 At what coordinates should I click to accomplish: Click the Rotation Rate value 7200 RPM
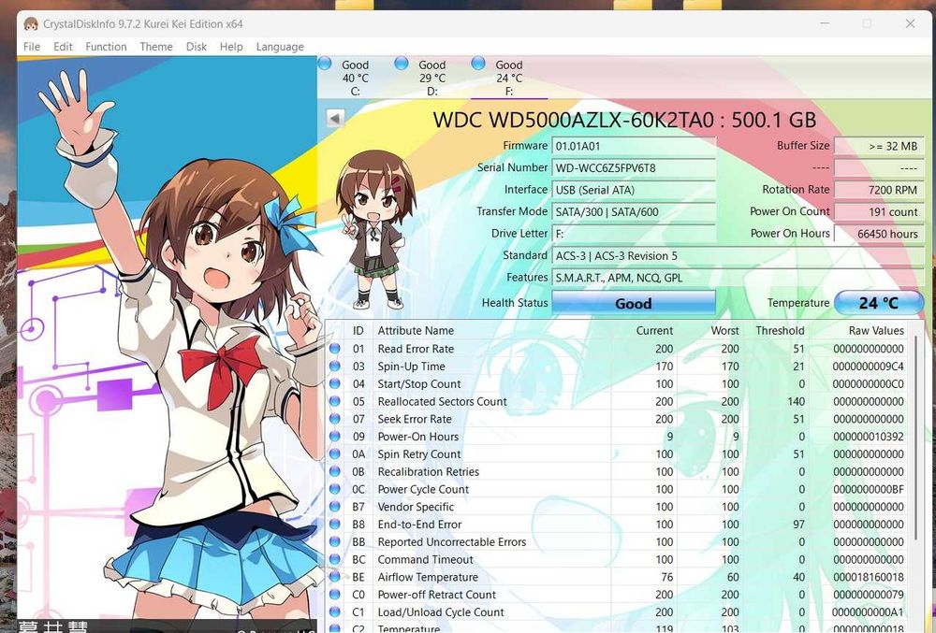[x=878, y=190]
